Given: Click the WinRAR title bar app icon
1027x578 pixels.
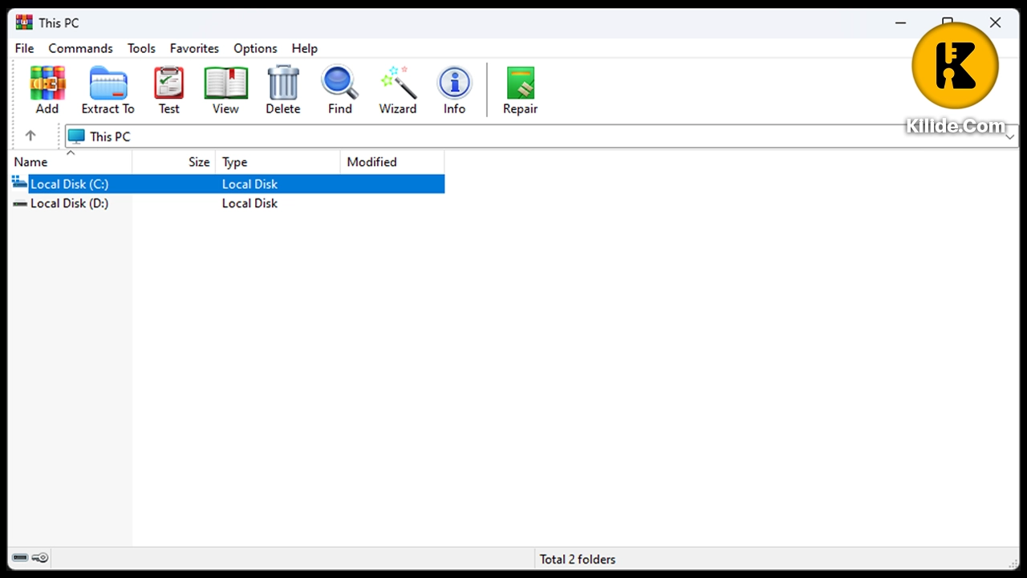Looking at the screenshot, I should 24,22.
